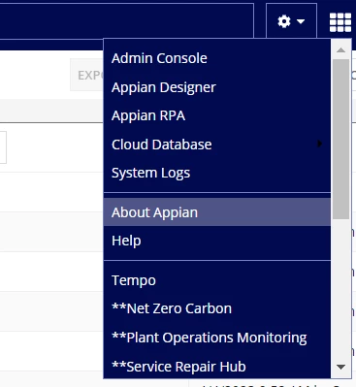Switch to the Tempo site
This screenshot has width=356, height=387.
[x=217, y=280]
